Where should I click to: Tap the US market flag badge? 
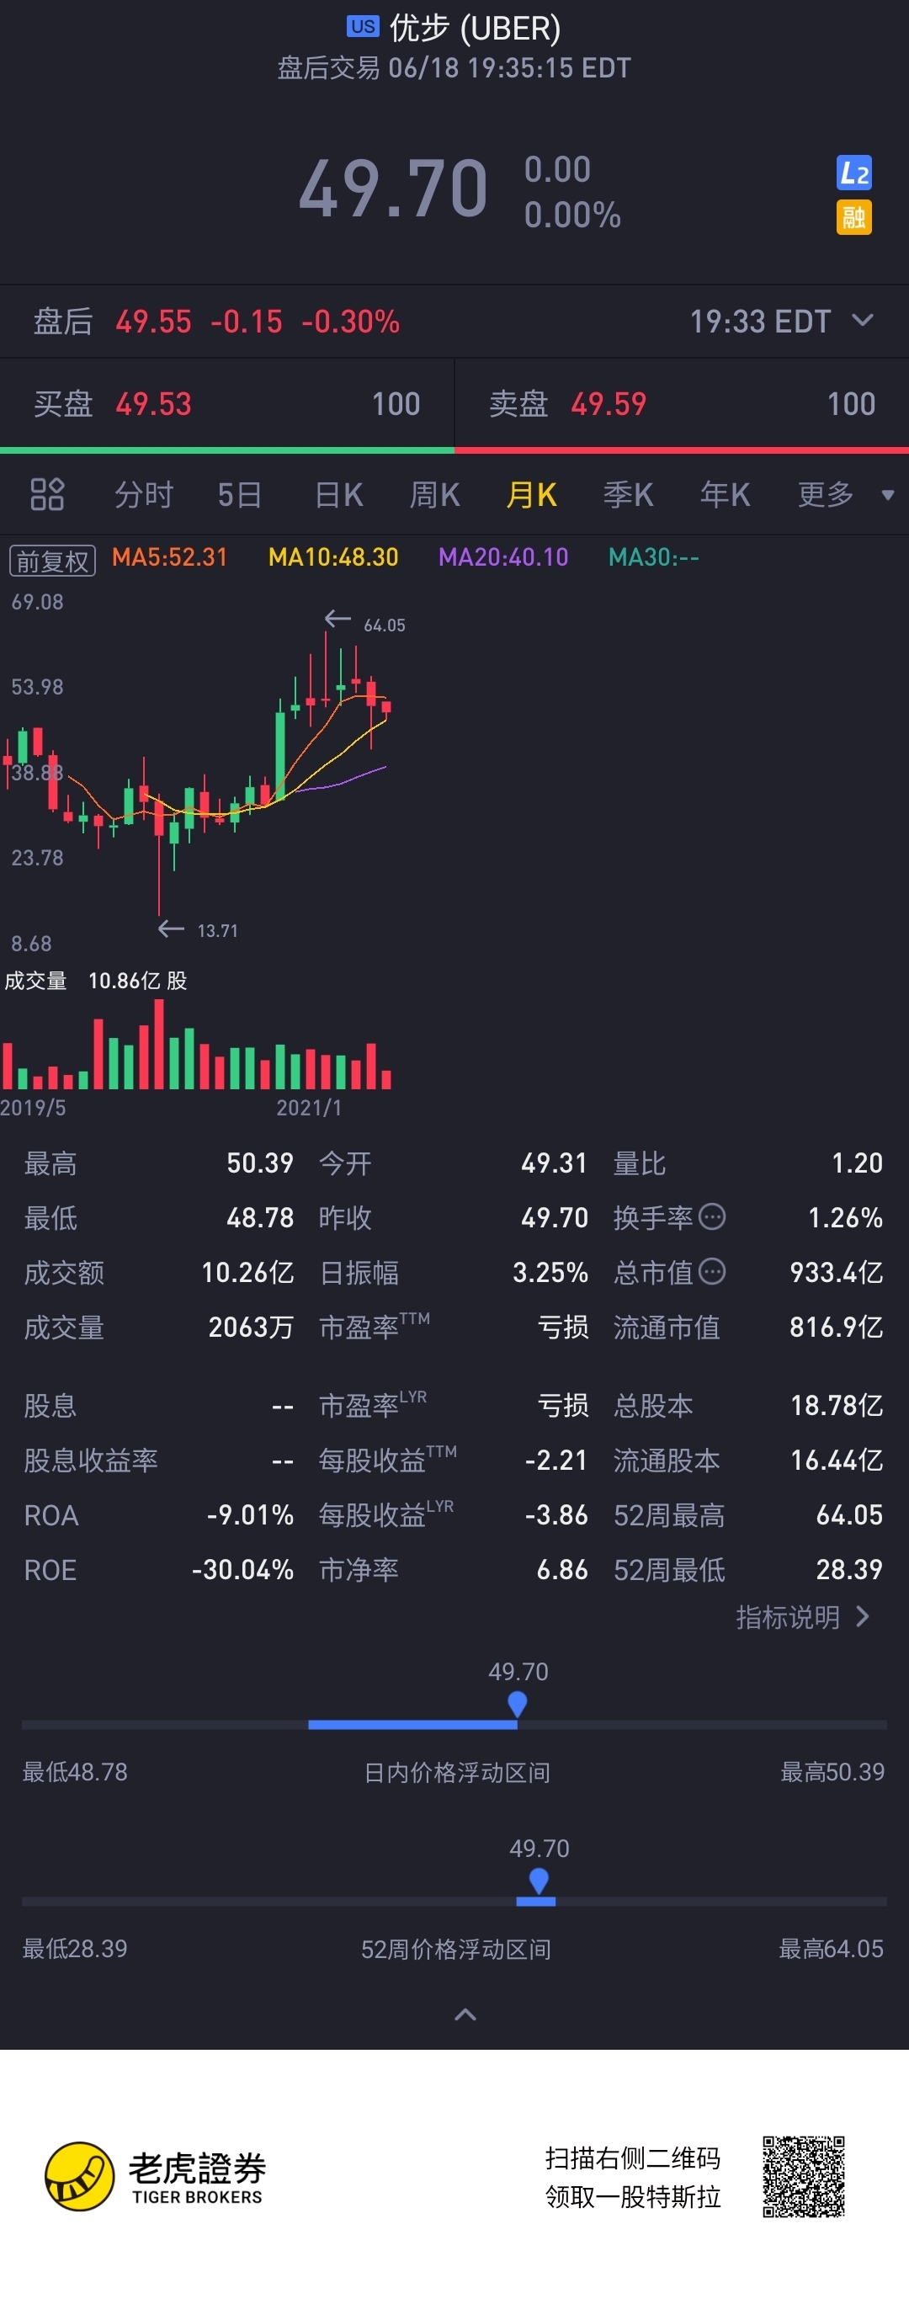pos(363,27)
